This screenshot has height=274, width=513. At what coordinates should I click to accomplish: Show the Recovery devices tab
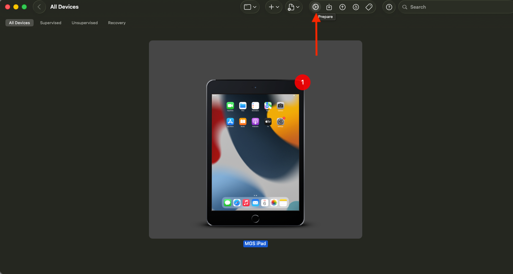[117, 23]
